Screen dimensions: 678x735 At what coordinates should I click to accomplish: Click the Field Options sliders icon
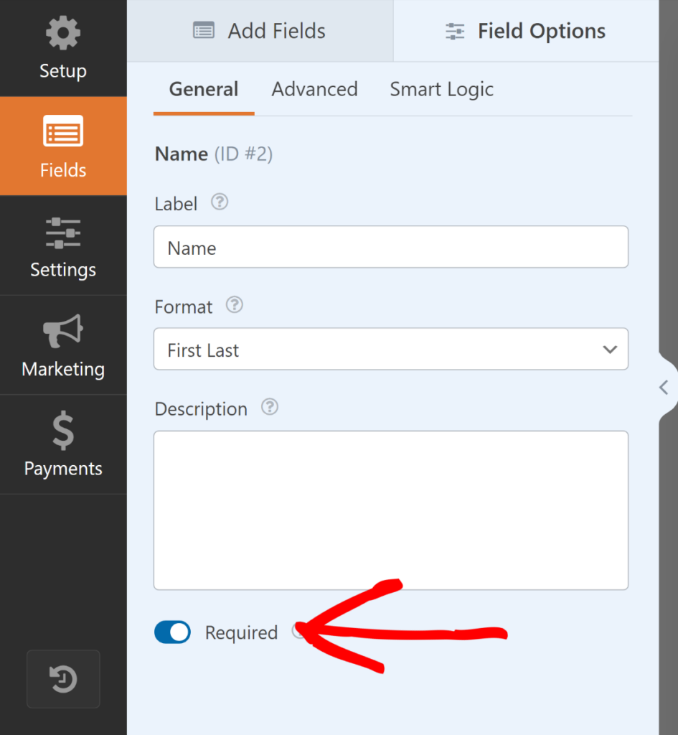coord(454,31)
